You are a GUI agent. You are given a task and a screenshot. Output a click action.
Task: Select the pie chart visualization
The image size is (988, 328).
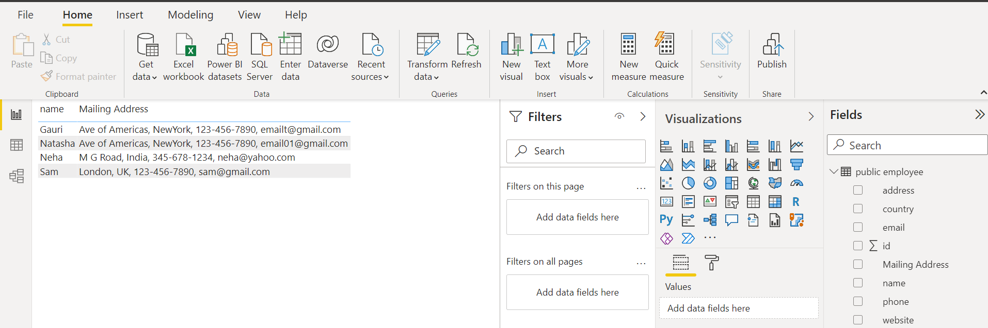click(688, 183)
